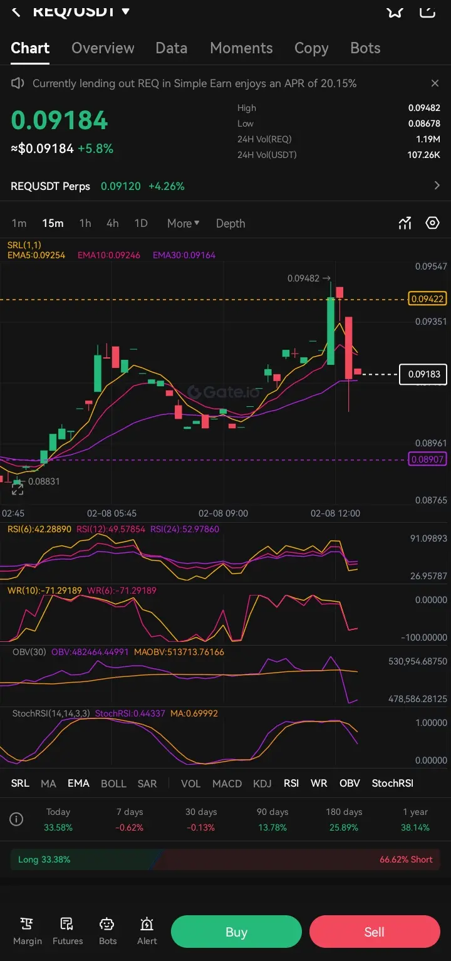Screen dimensions: 451x961
Task: Tap the WR(10):-71.29189 legend label
Action: pyautogui.click(x=45, y=591)
